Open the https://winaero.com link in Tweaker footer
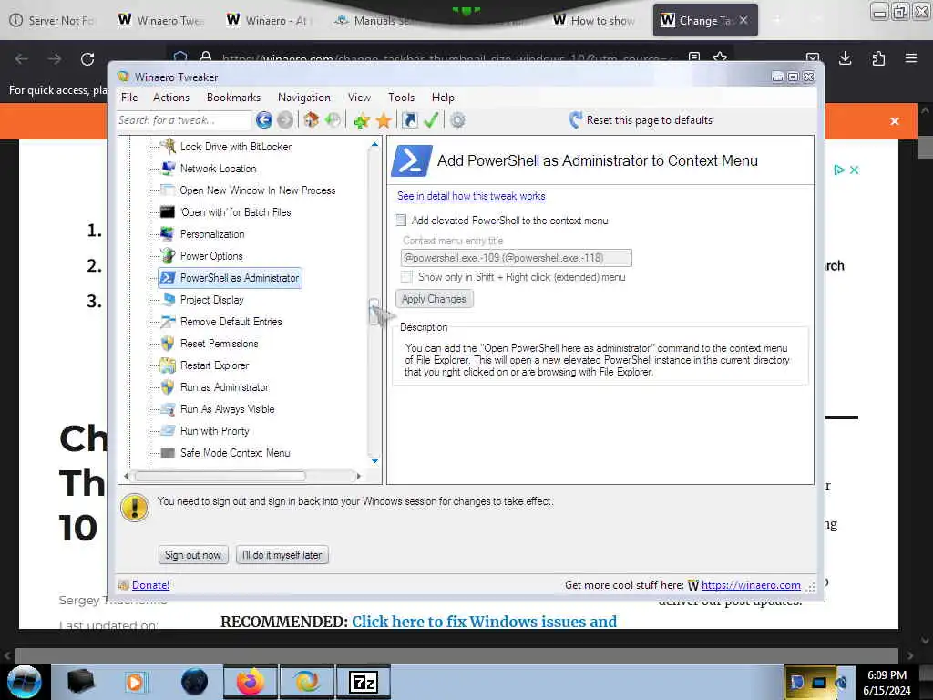 (751, 585)
